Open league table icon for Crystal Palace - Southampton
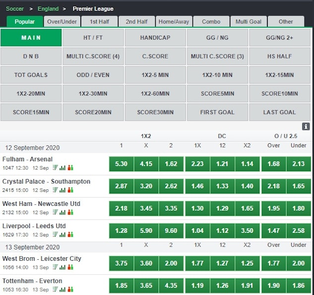314x295 pixels. (56, 190)
